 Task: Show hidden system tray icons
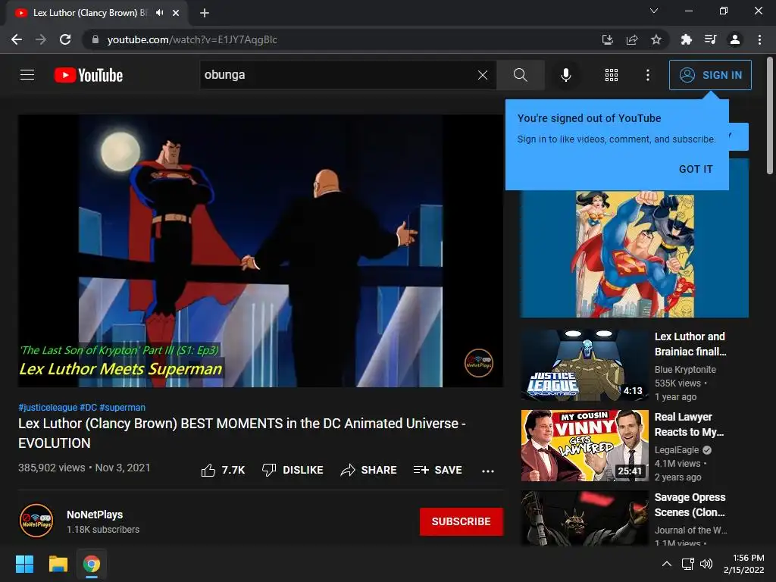pyautogui.click(x=667, y=564)
